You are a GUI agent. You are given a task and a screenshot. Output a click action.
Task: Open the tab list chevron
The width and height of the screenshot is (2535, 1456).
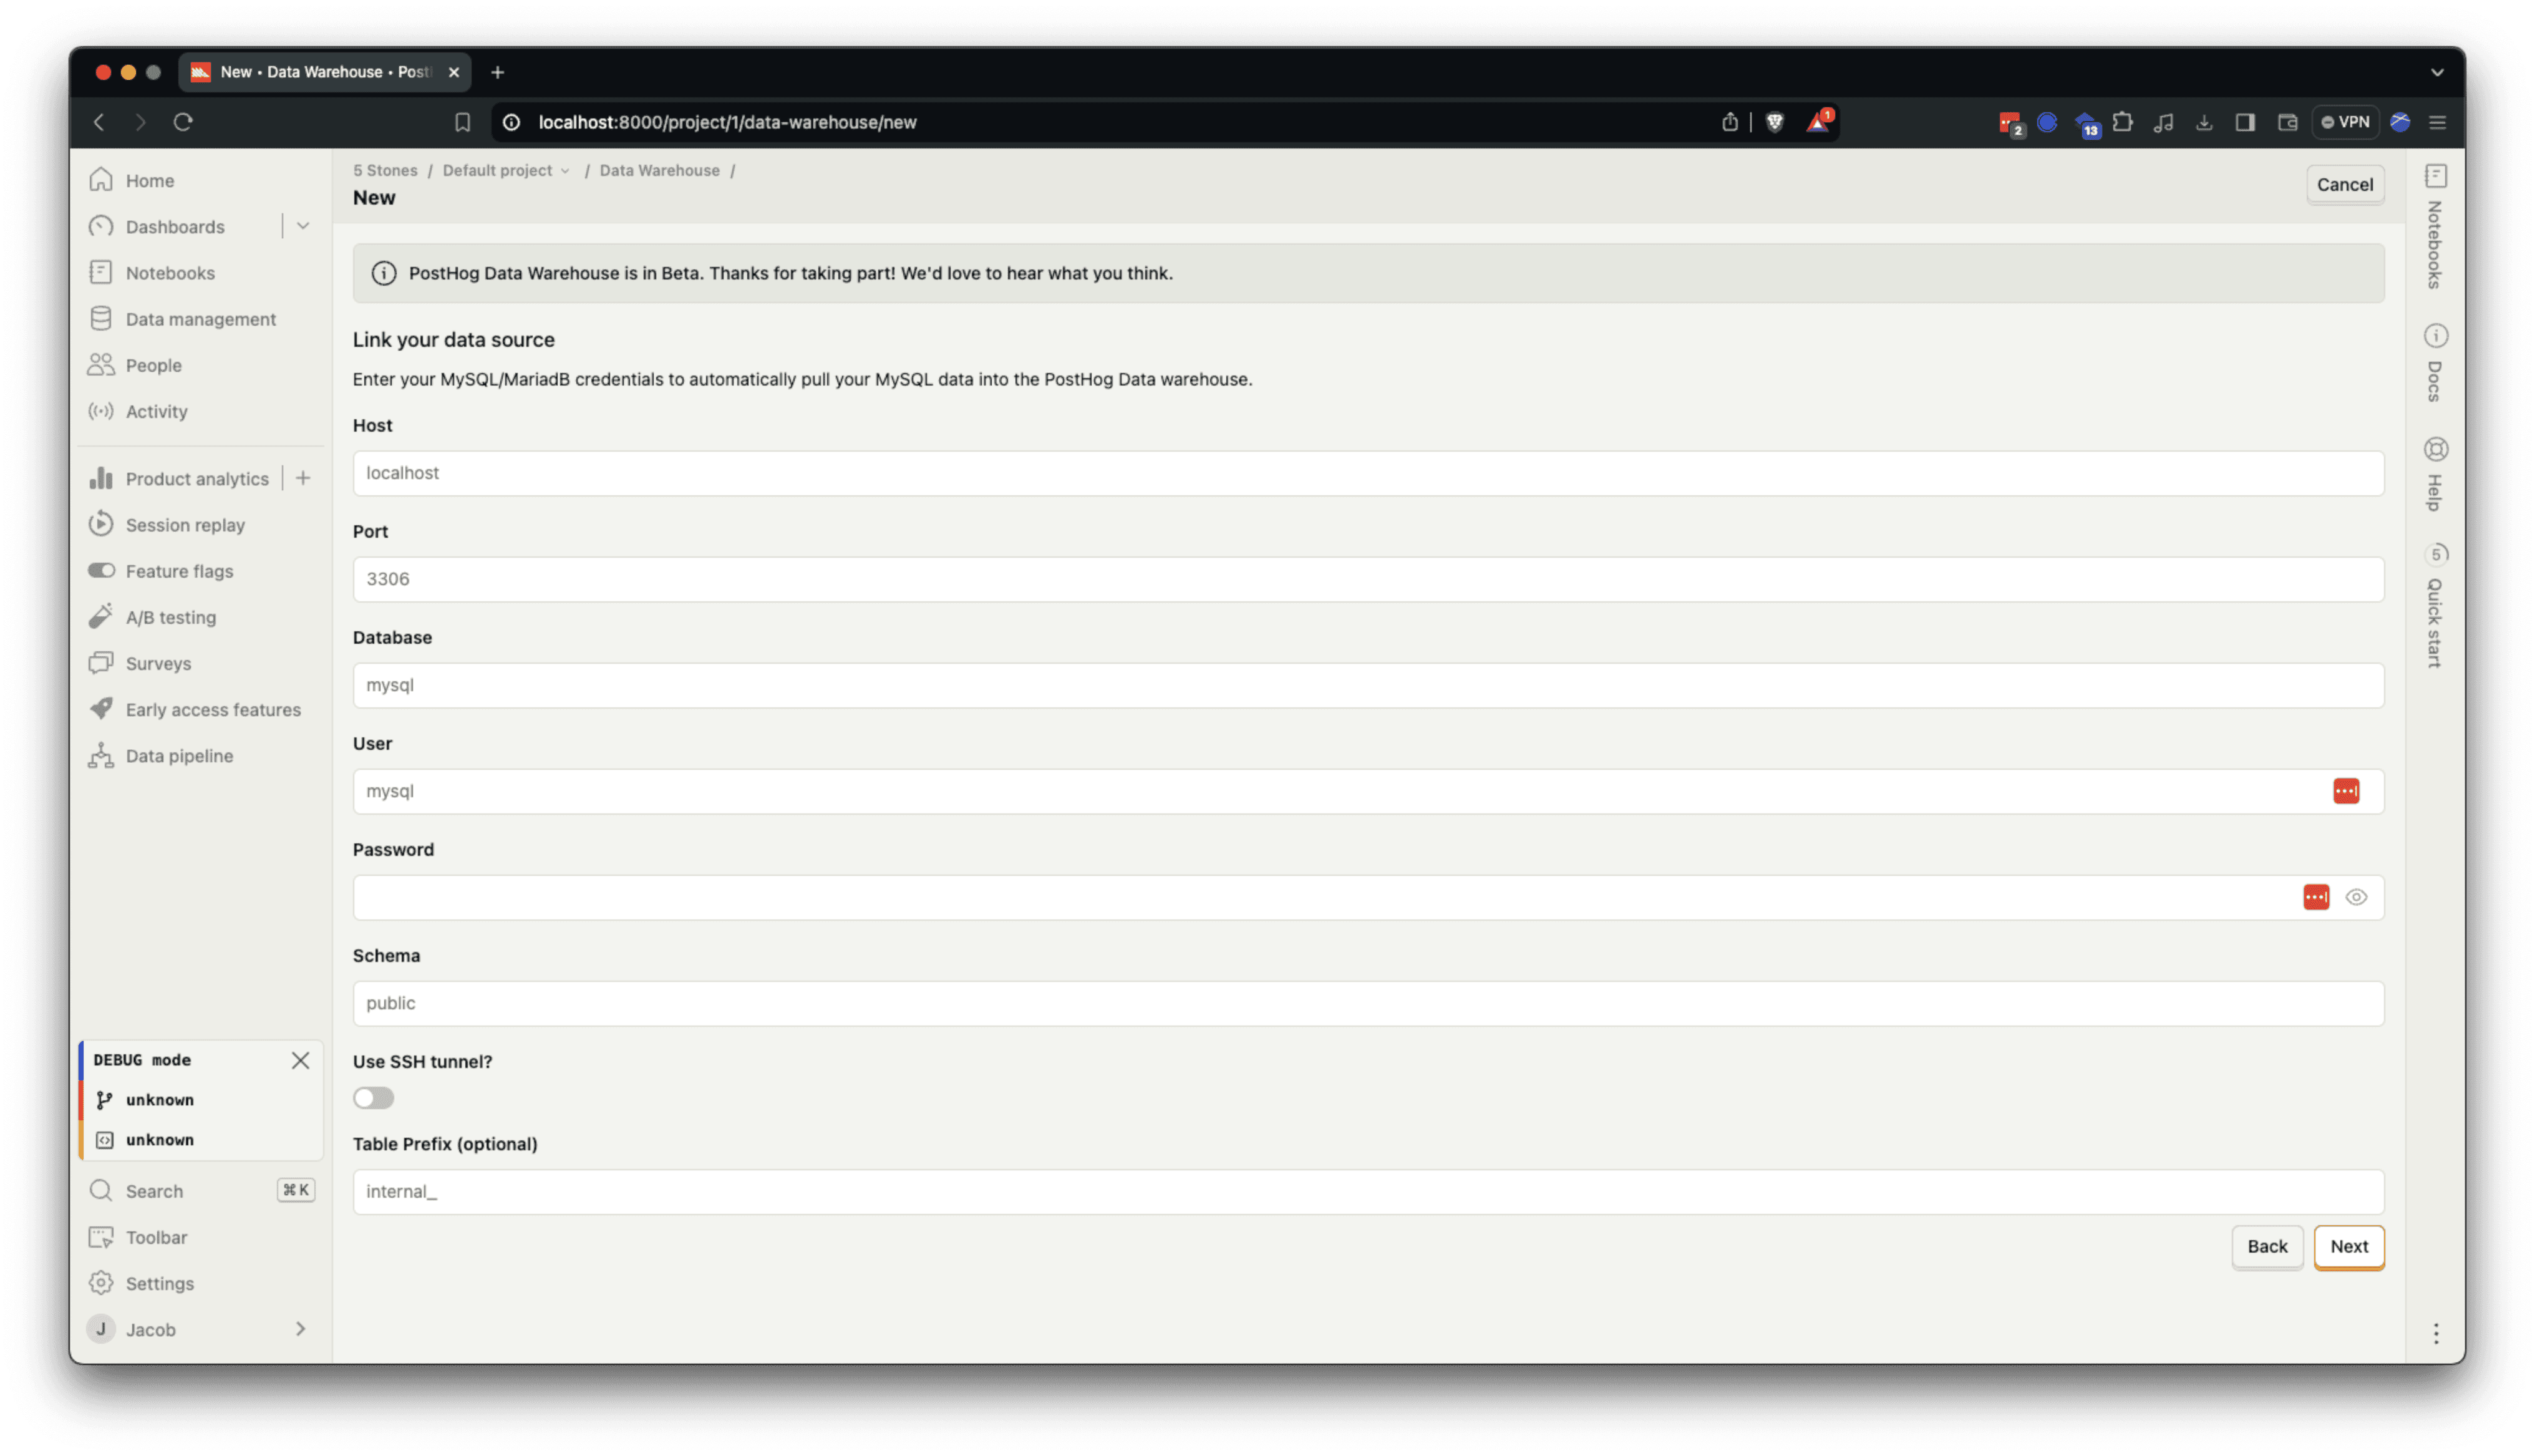tap(2437, 72)
